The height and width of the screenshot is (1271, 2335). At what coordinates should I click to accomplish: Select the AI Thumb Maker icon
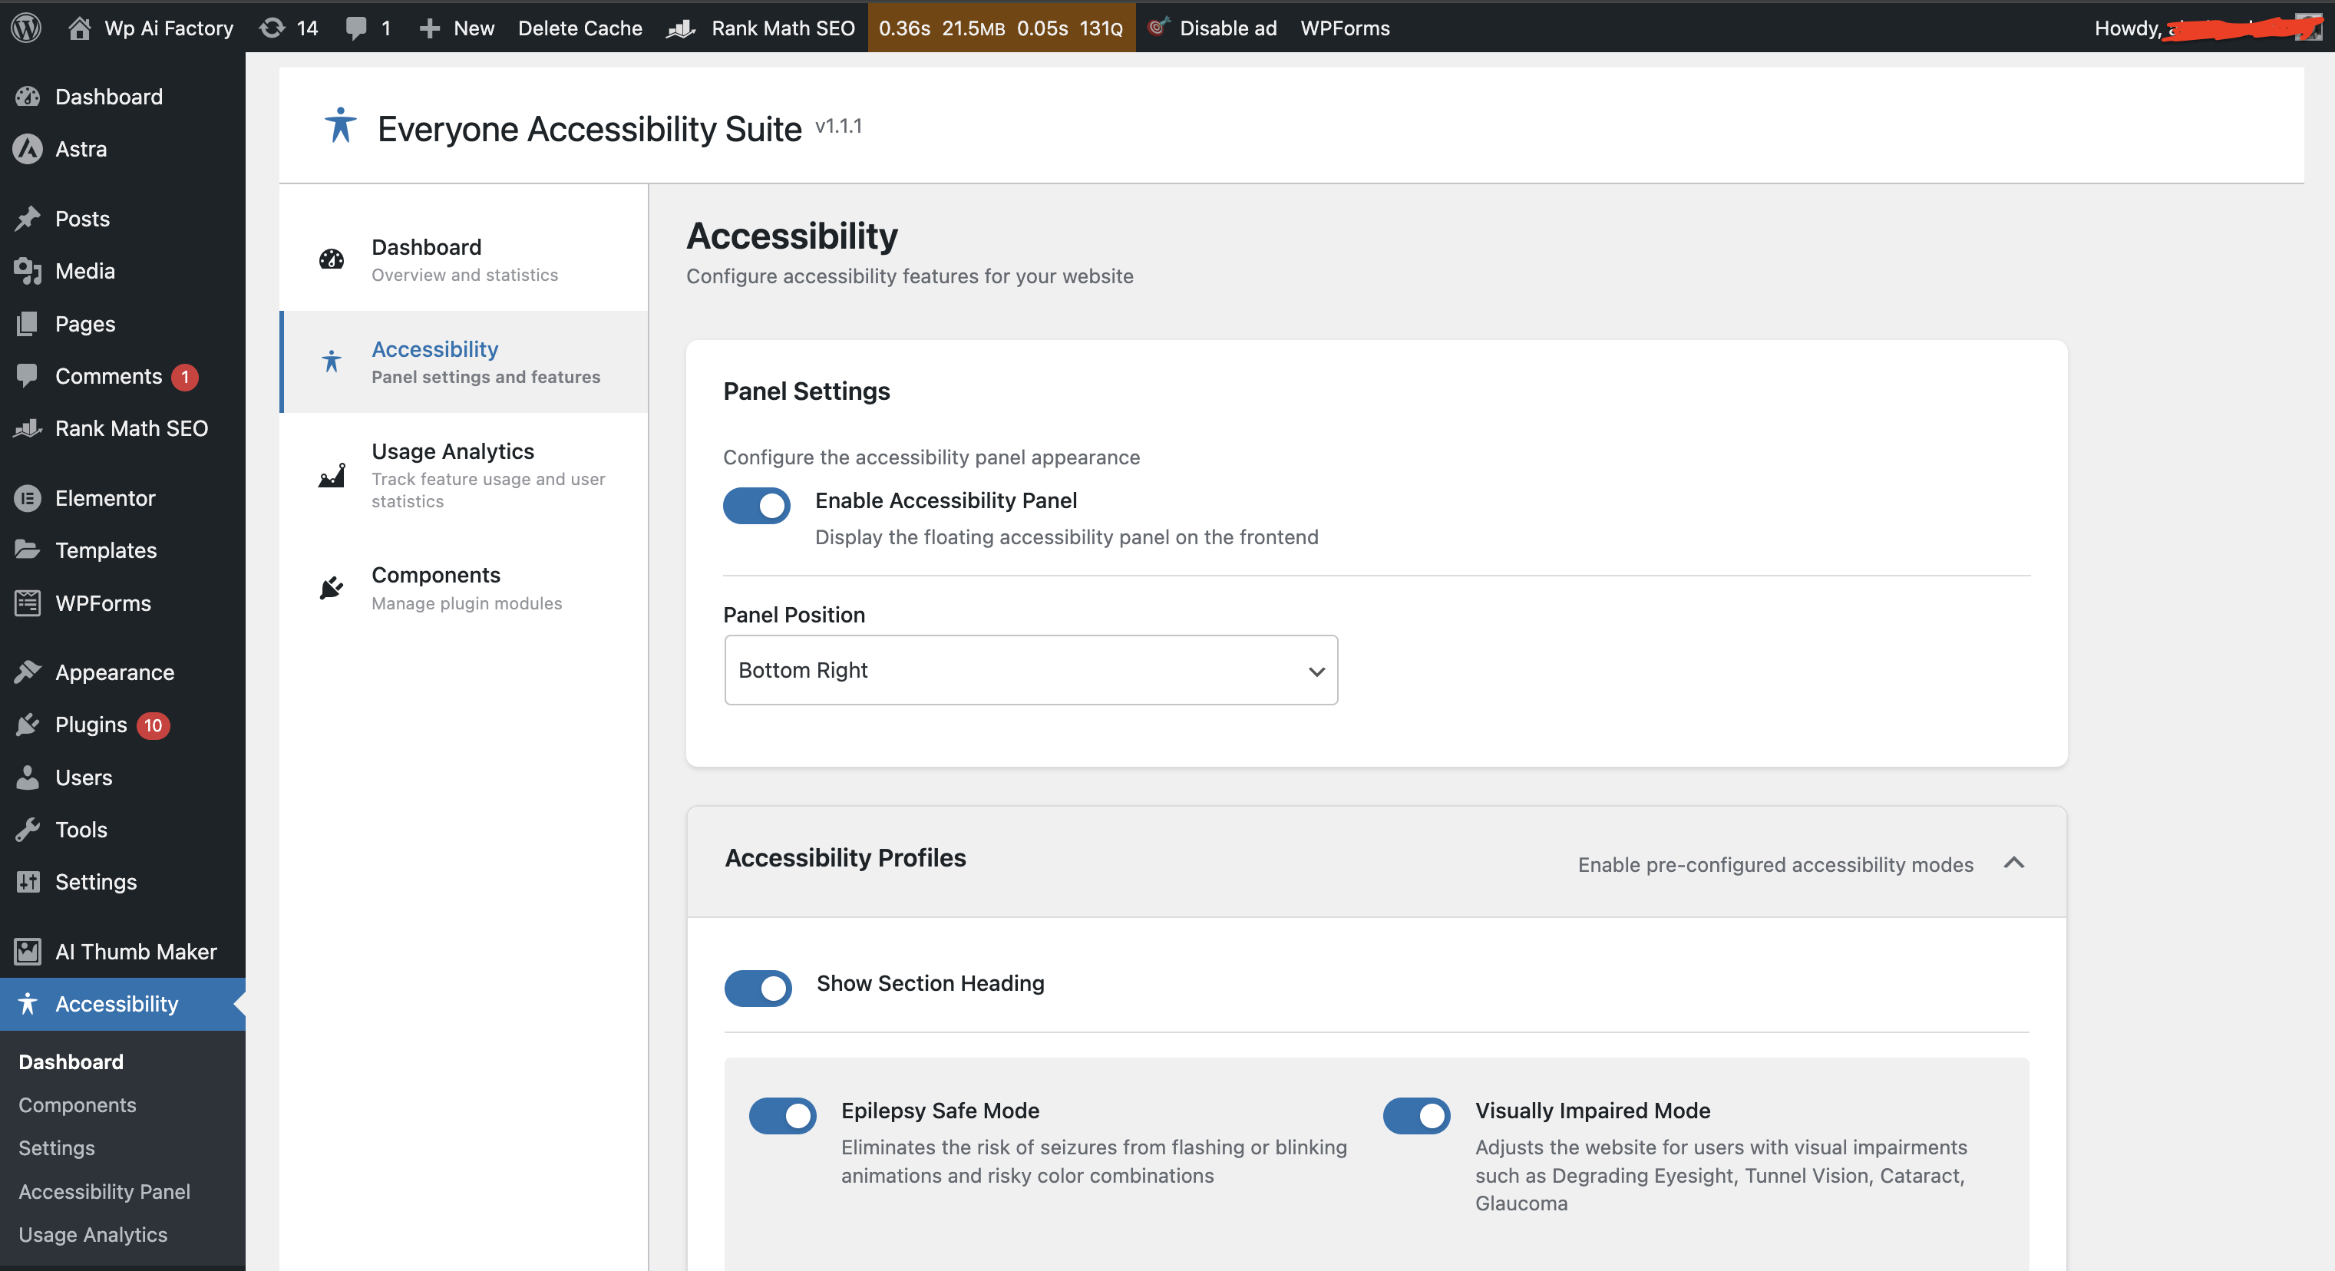tap(27, 951)
